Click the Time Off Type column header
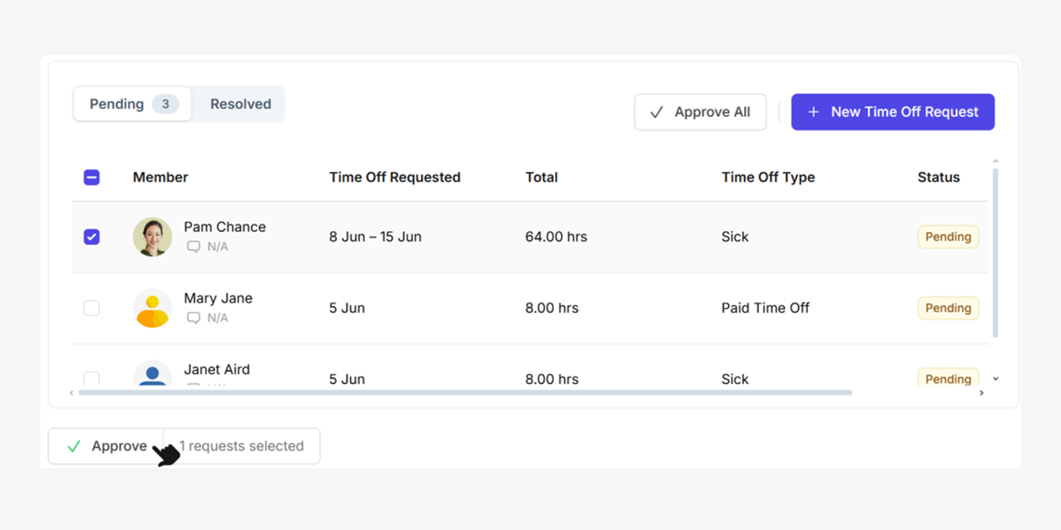Image resolution: width=1061 pixels, height=530 pixels. [768, 177]
